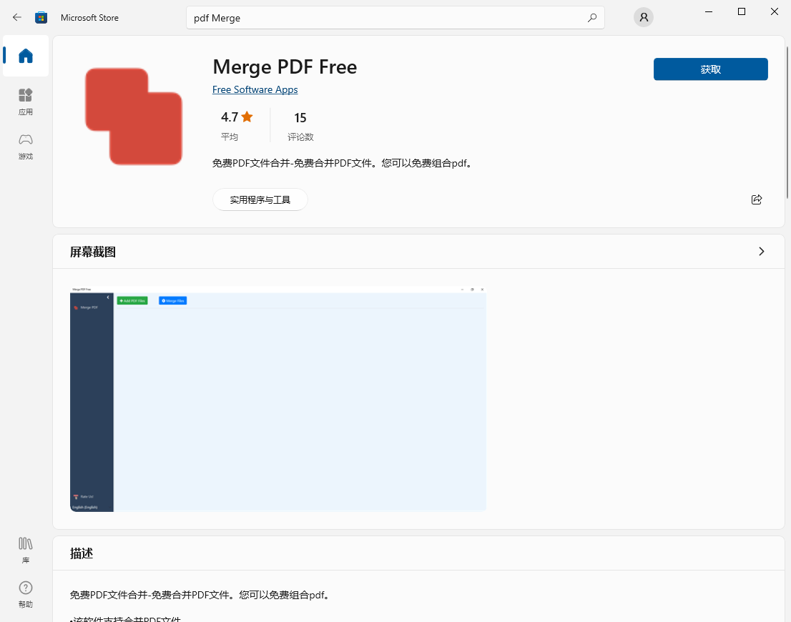Open the account profile icon
Screen dimensions: 791x622
643,16
